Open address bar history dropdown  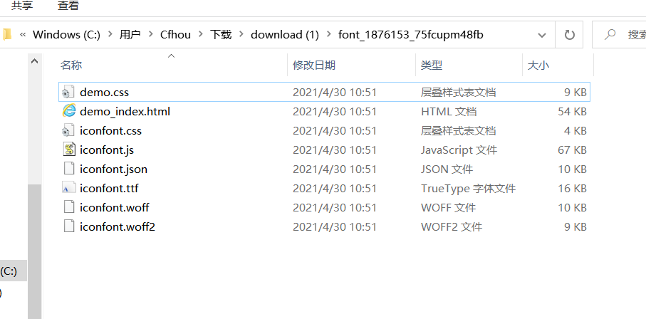click(x=542, y=35)
